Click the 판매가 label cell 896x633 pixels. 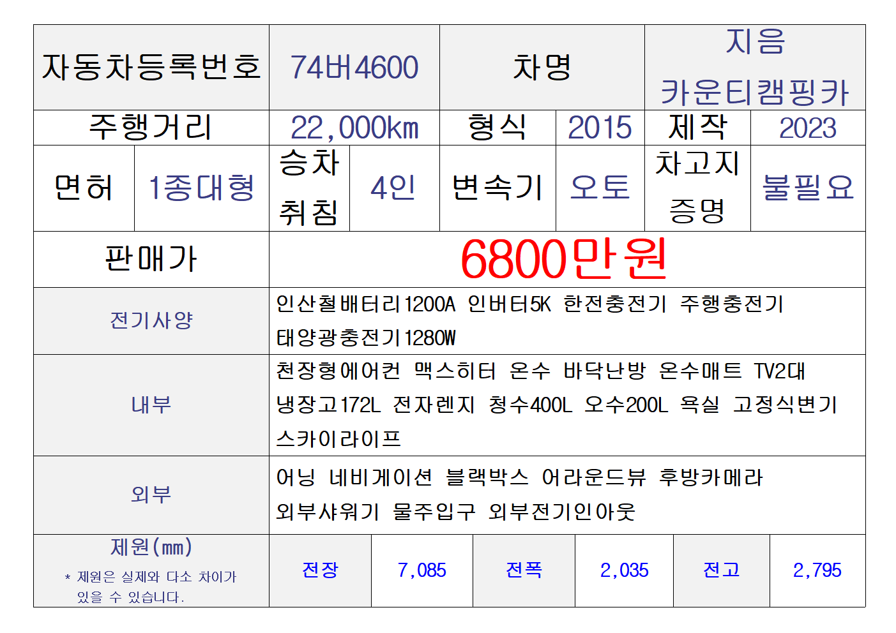151,259
